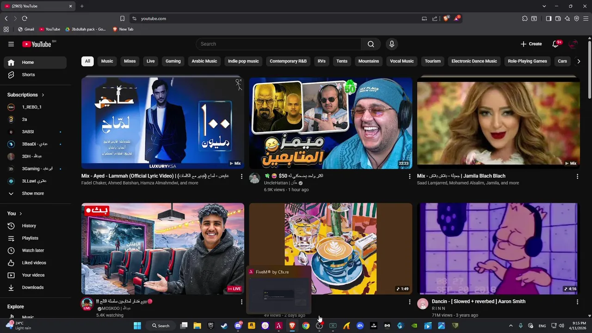Expand Subscriptions section chevron
This screenshot has width=592, height=333.
tap(43, 95)
